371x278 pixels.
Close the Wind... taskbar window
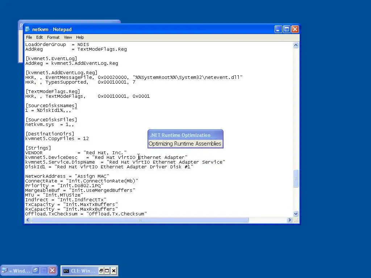53,270
